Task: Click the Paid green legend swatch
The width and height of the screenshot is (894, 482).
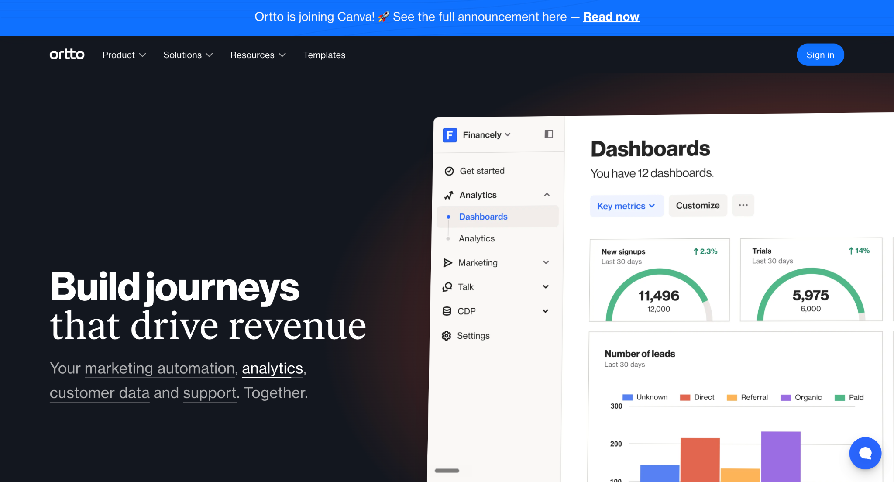Action: (x=839, y=397)
